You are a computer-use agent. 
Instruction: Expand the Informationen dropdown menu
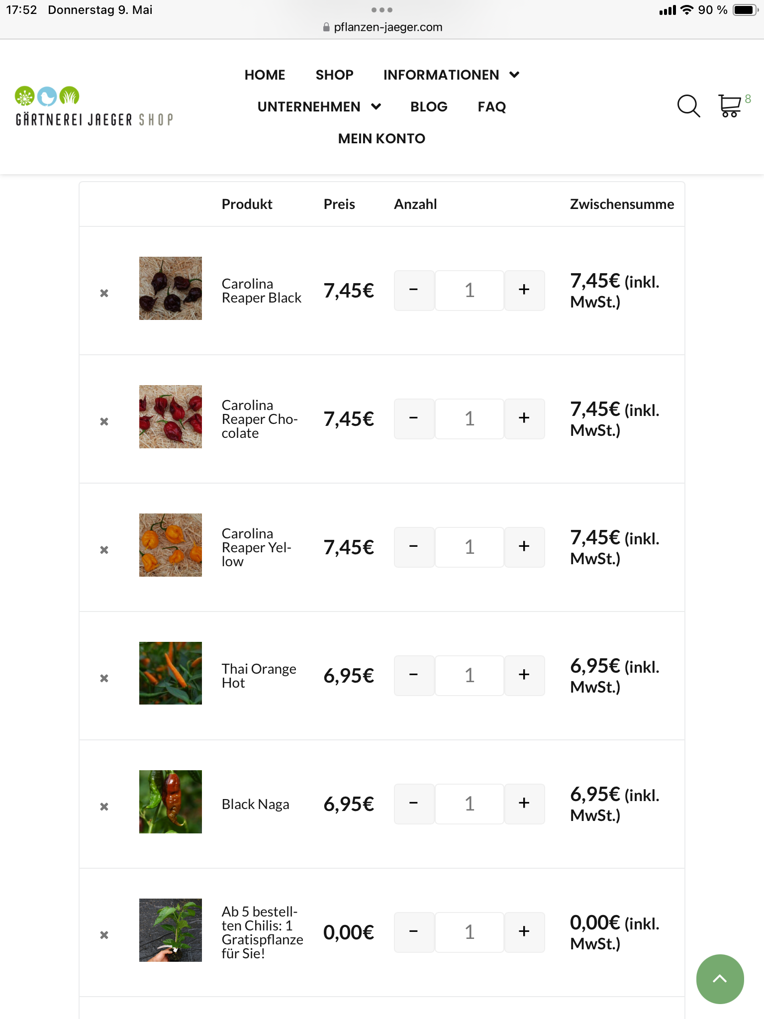coord(451,75)
